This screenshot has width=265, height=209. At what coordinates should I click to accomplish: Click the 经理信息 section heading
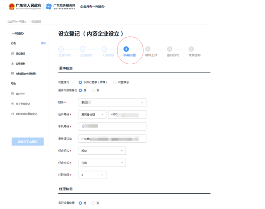click(x=66, y=189)
